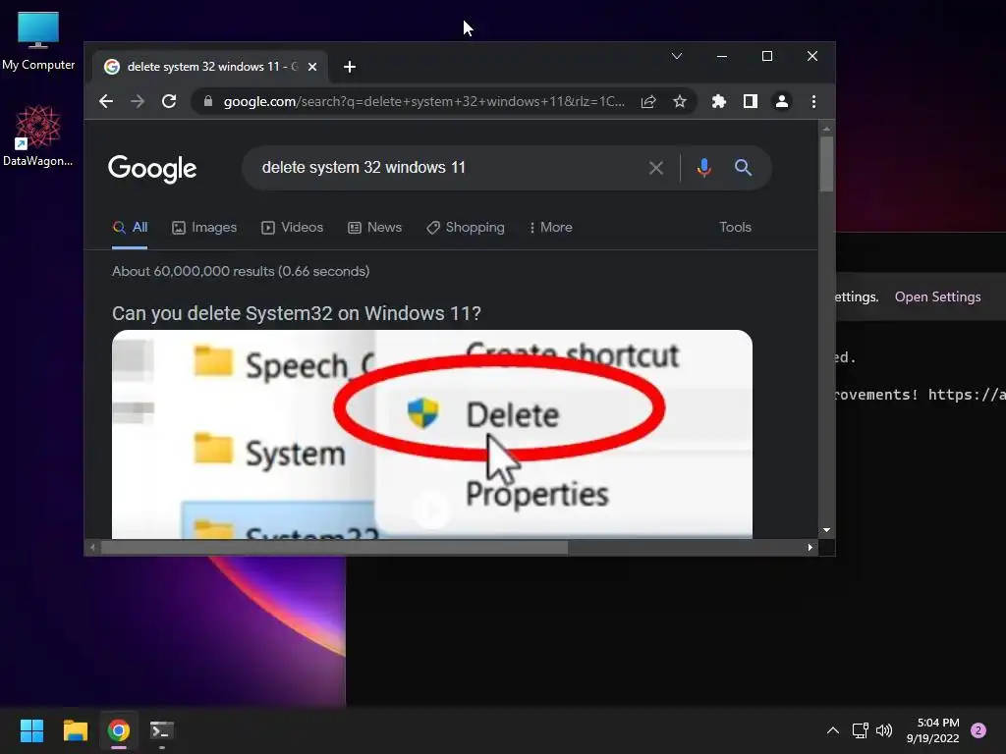Start voice search microphone
Viewport: 1006px width, 754px height.
(703, 168)
